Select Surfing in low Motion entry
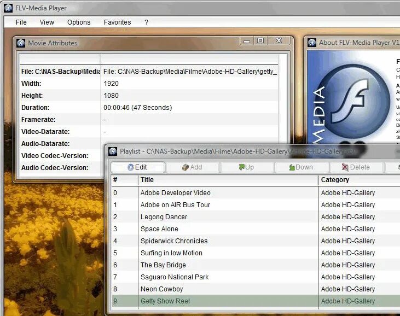 (256, 253)
